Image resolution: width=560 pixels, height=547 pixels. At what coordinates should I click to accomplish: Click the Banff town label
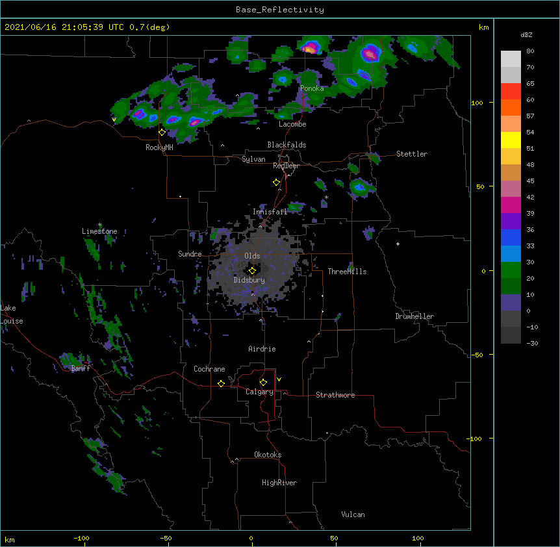coord(81,368)
